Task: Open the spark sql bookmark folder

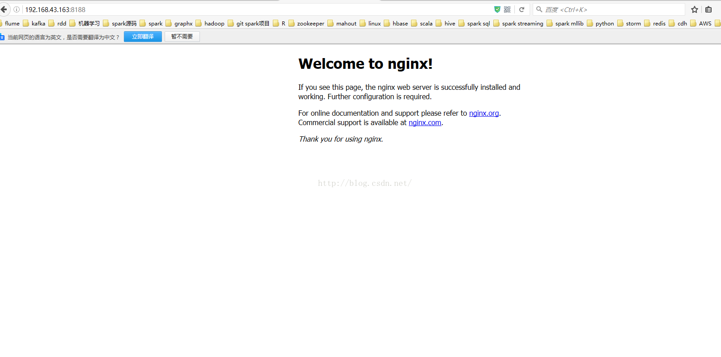Action: click(x=475, y=23)
